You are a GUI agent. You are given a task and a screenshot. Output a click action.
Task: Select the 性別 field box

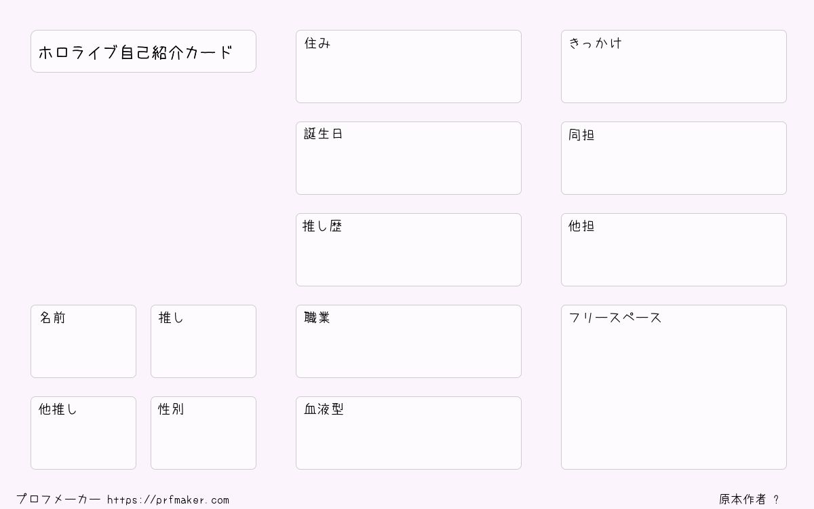[x=203, y=433]
